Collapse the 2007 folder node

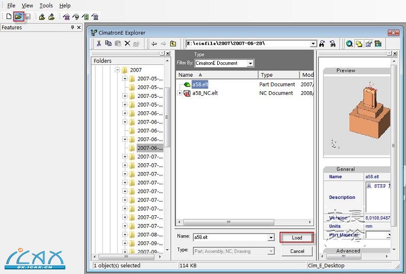pyautogui.click(x=118, y=70)
